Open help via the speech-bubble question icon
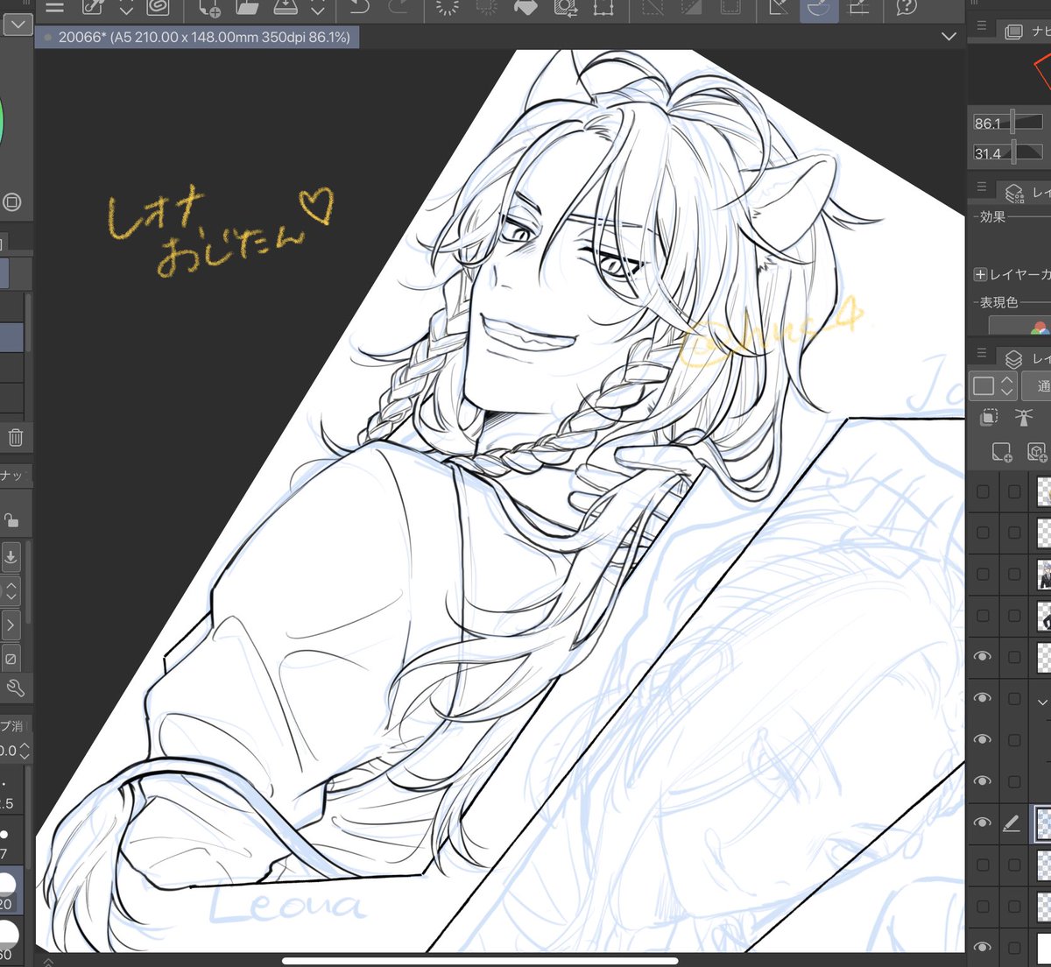Screen dimensions: 1051x967 (x=906, y=8)
